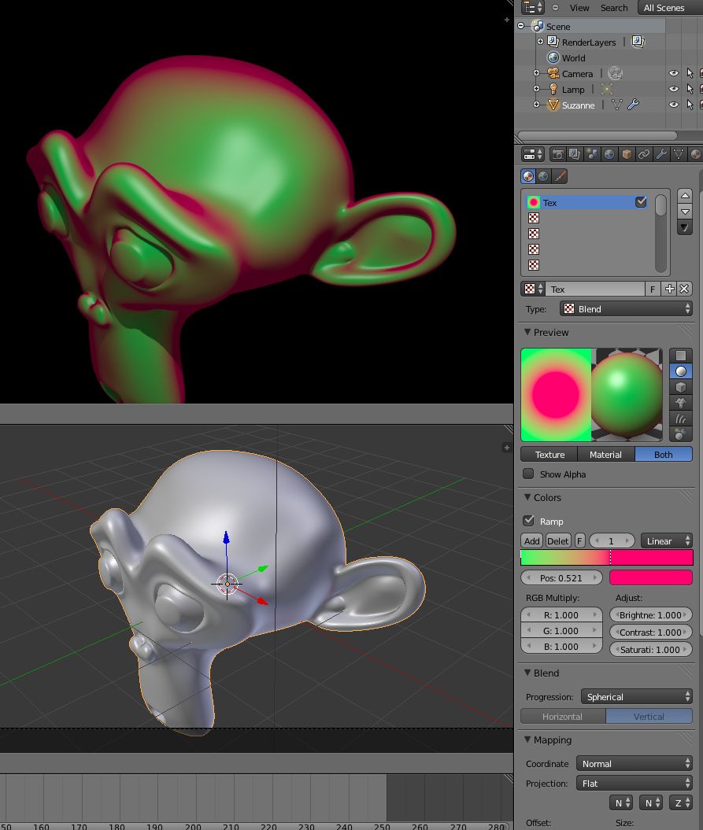The width and height of the screenshot is (703, 830).
Task: Collapse the Mapping panel
Action: coord(527,740)
